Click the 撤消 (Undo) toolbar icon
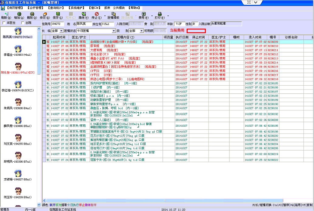Viewport: 314px width, 211px height. pyautogui.click(x=84, y=14)
